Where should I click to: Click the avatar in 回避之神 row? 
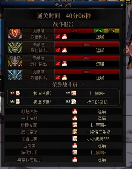click(x=75, y=139)
